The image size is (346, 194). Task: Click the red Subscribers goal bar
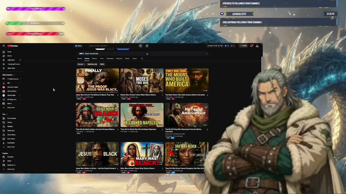click(x=35, y=34)
